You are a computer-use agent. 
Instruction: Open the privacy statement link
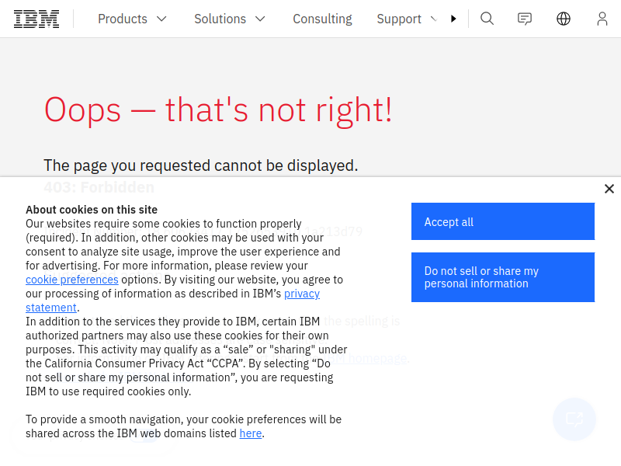[172, 301]
